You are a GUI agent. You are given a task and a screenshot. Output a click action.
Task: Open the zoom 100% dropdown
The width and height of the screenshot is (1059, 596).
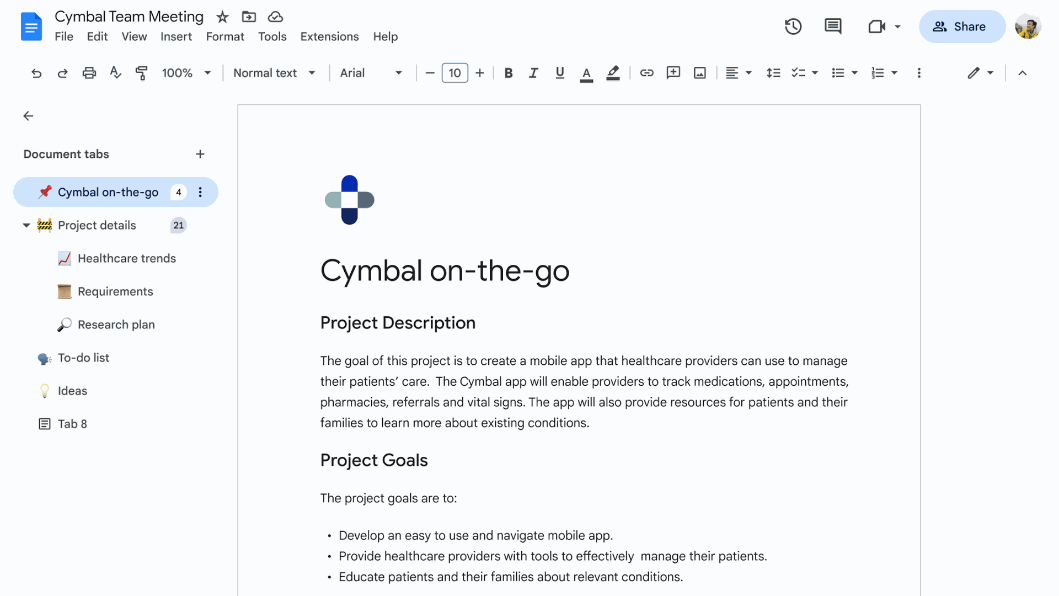tap(186, 73)
